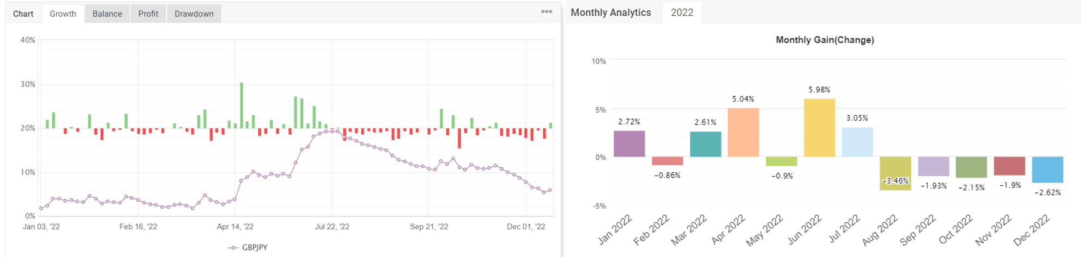Viewport: 1081px width, 257px height.
Task: Click the May 2022 light green bar
Action: tap(781, 161)
